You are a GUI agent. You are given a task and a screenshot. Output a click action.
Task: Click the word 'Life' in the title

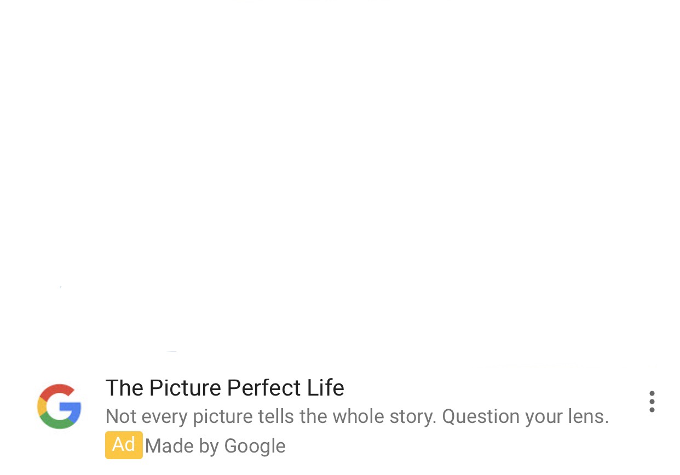325,388
